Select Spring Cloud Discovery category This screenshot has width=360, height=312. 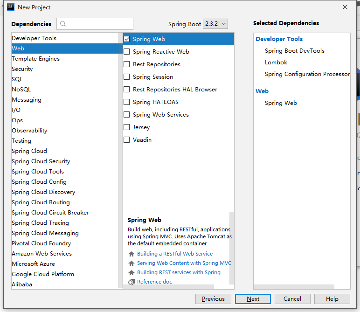(43, 192)
